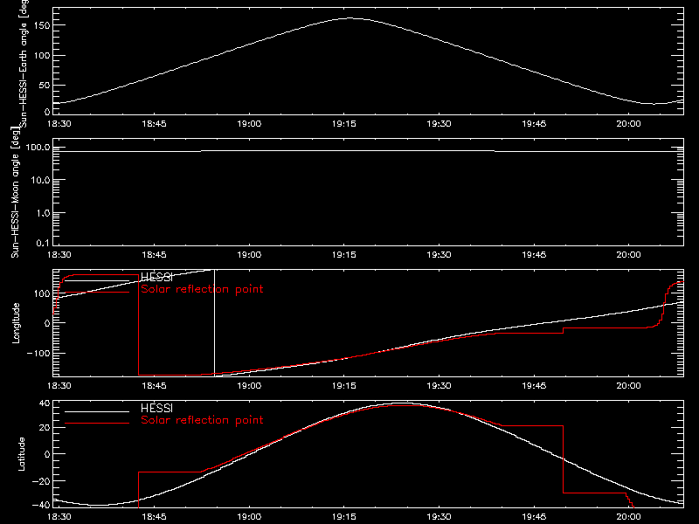Click the flat Sun-HESSI-Moon angle line

tap(368, 151)
